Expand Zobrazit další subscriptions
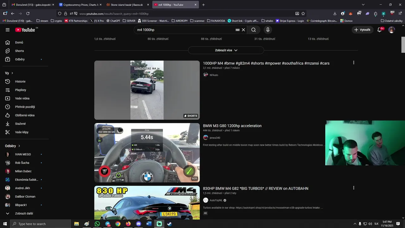Viewport: 405px width, 228px height. (x=24, y=213)
